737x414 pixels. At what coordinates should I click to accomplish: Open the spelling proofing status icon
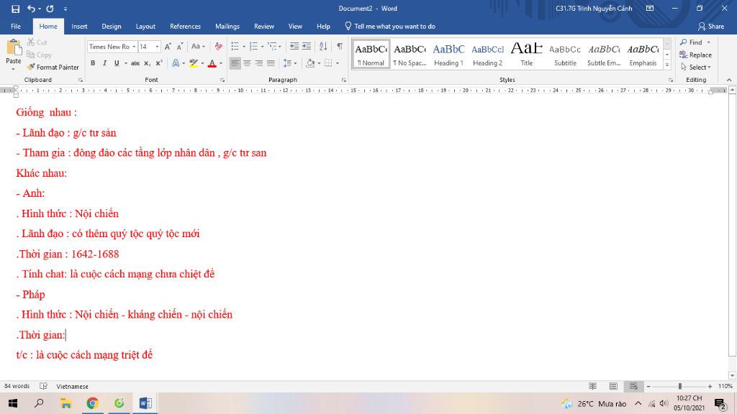[43, 386]
